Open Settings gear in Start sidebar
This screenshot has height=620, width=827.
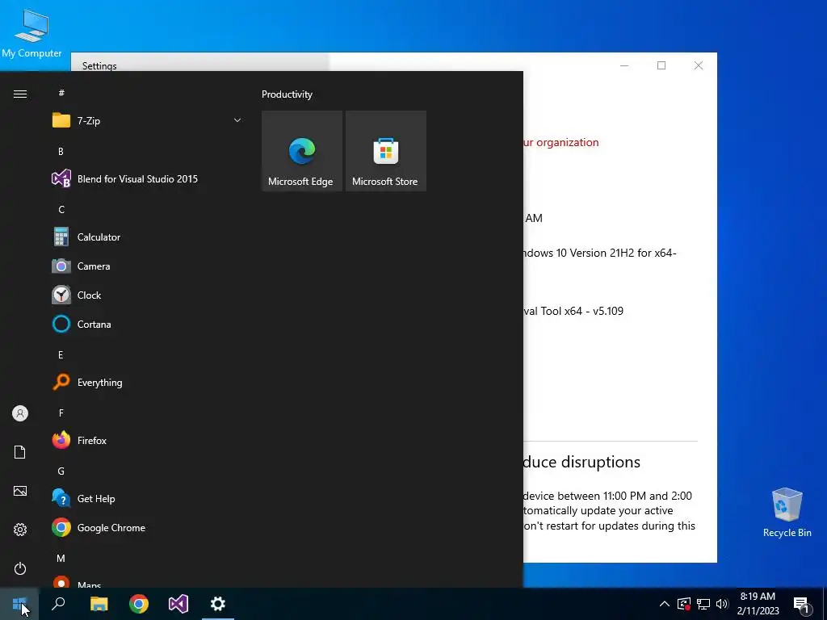(x=20, y=530)
